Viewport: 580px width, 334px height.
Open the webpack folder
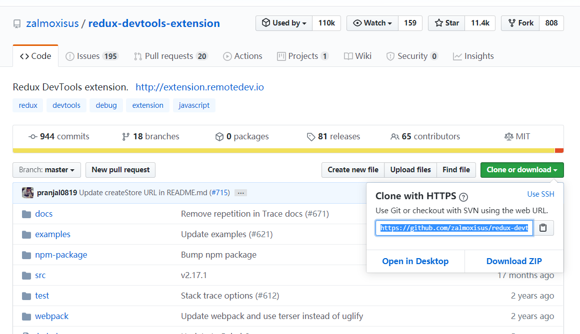pyautogui.click(x=51, y=316)
